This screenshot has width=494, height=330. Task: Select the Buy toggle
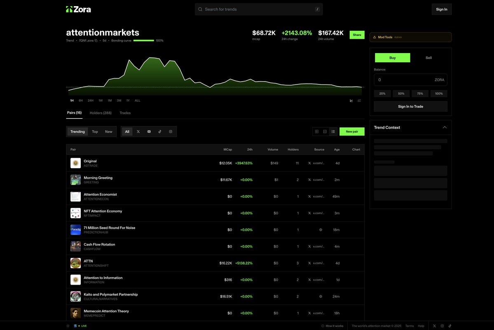pos(393,58)
